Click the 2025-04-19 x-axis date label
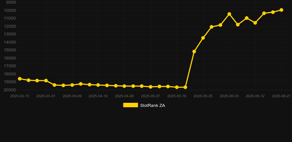This screenshot has width=292, height=142. [98, 96]
